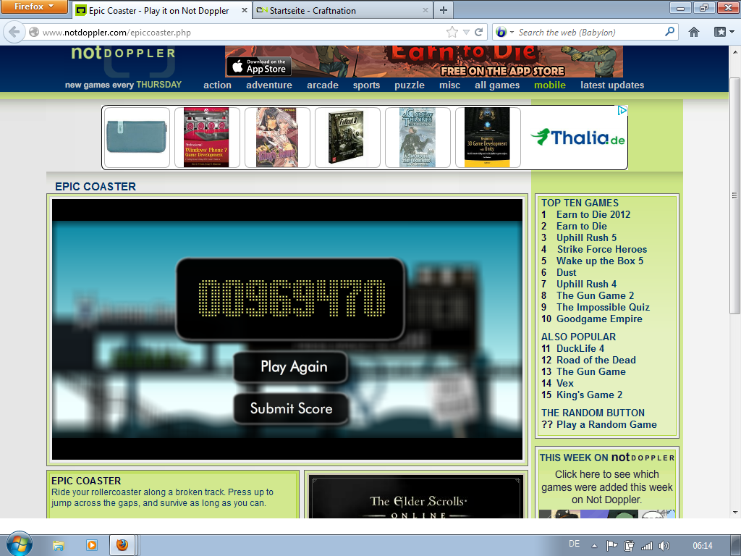Click the Submit Score button
Image resolution: width=741 pixels, height=556 pixels.
click(291, 408)
